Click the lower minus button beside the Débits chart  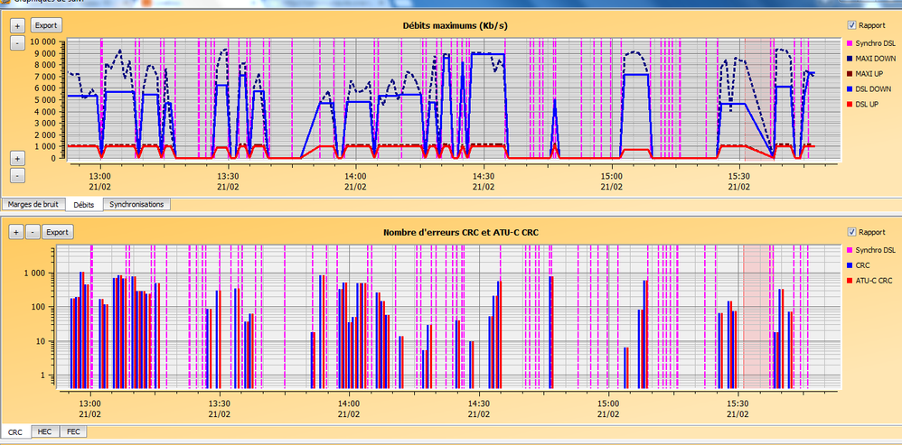[x=17, y=176]
